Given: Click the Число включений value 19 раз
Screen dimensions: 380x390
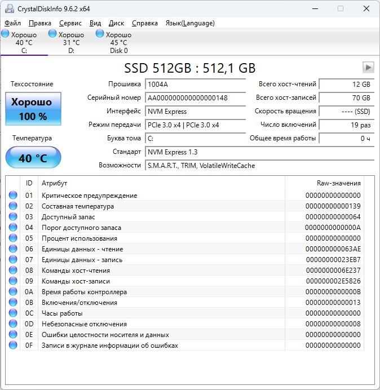Looking at the screenshot, I should 346,125.
